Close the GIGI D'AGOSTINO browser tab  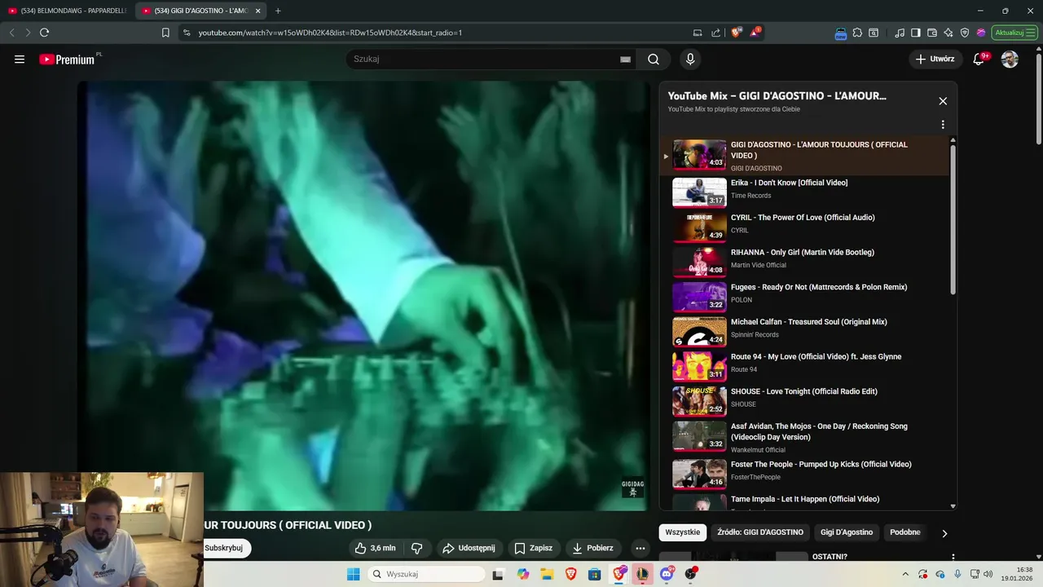pyautogui.click(x=257, y=11)
